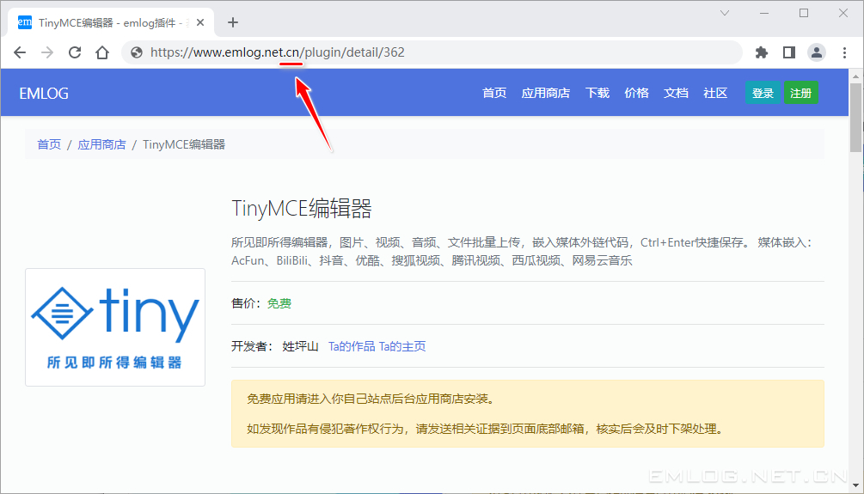
Task: Open a new tab with plus button
Action: click(233, 22)
